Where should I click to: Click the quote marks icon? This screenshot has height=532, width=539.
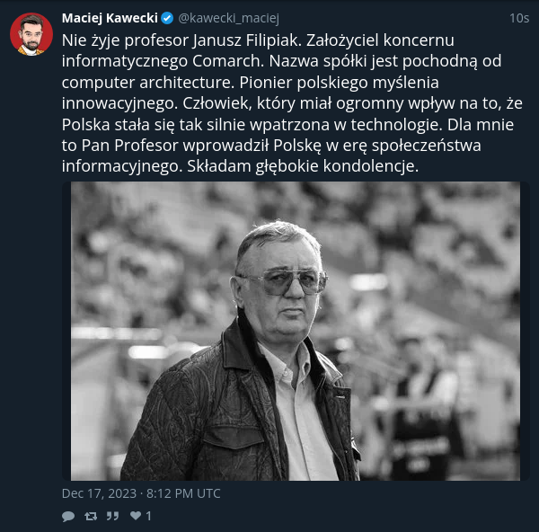[112, 516]
